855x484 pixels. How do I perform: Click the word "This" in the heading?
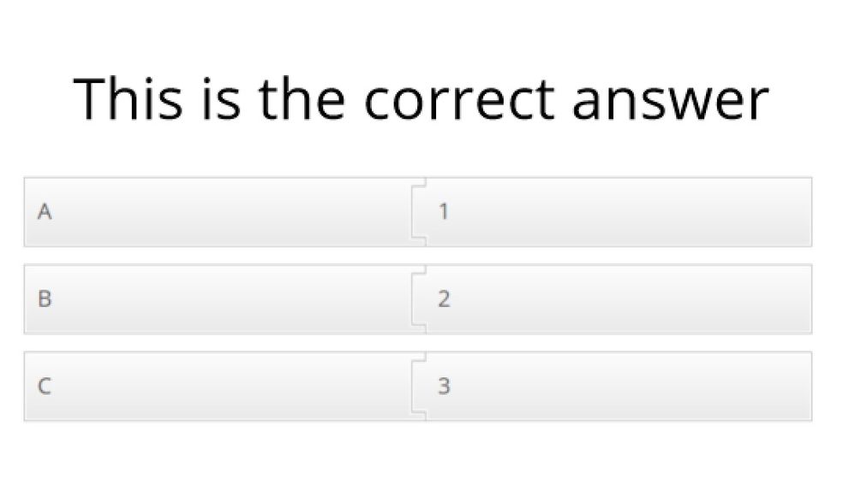[129, 97]
